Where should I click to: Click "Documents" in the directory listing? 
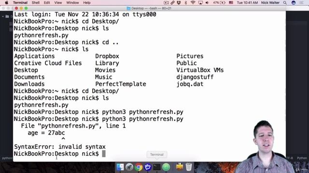point(29,77)
